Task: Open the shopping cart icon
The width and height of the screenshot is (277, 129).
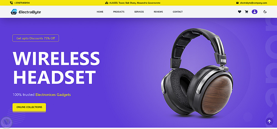Action: coord(246,12)
